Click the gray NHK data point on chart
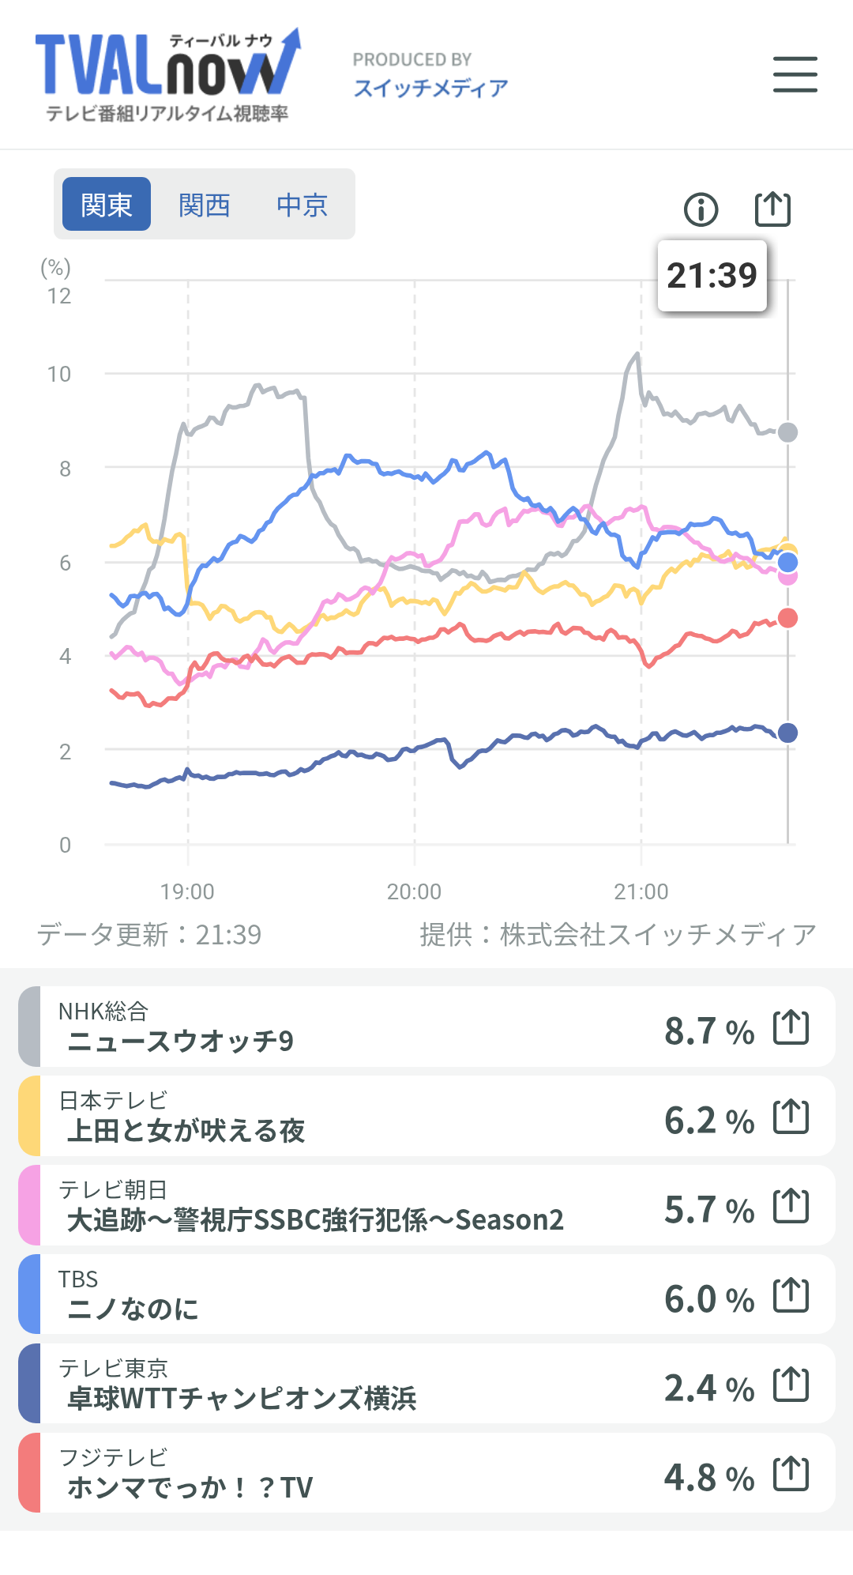The width and height of the screenshot is (853, 1575). (787, 432)
